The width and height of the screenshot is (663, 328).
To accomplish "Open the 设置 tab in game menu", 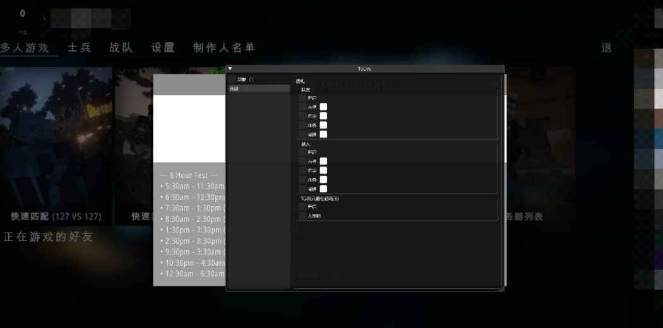I will [x=163, y=48].
